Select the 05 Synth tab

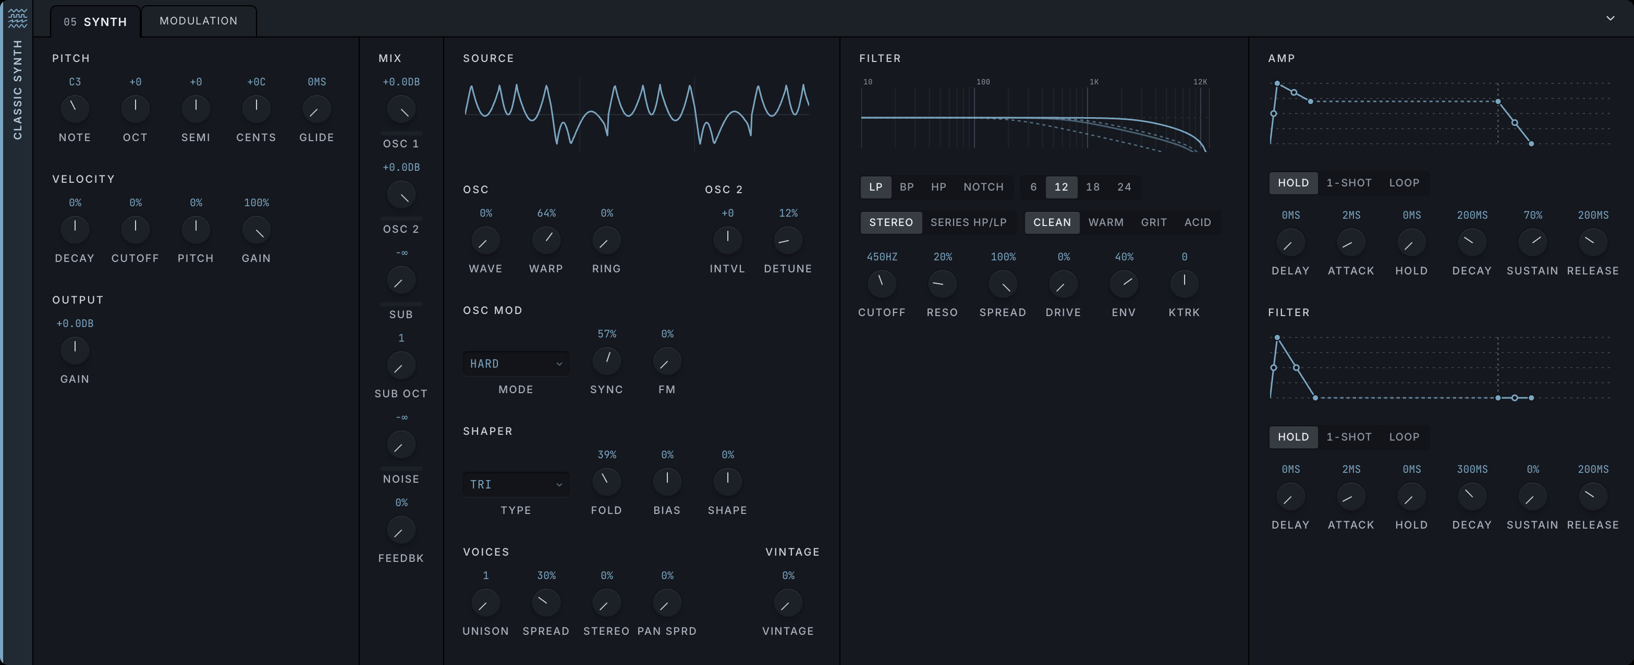point(95,21)
